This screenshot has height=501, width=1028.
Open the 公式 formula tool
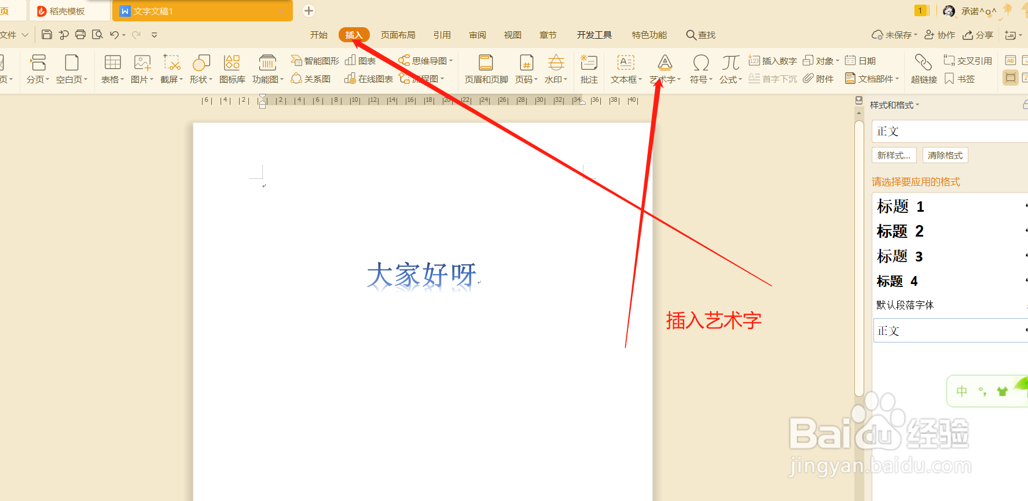(x=730, y=69)
